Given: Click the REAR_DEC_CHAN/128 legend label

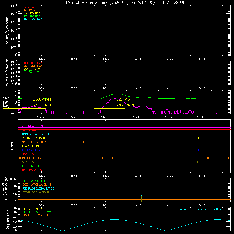Looking at the screenshot, I should 39,188.
